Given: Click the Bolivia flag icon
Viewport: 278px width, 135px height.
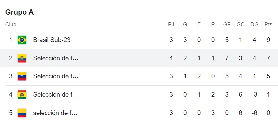Looking at the screenshot, I should pyautogui.click(x=22, y=95).
